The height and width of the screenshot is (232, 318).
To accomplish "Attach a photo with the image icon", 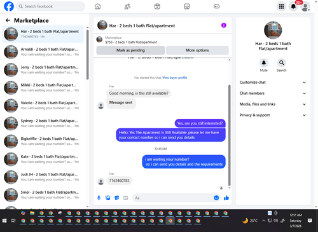I will pyautogui.click(x=108, y=198).
